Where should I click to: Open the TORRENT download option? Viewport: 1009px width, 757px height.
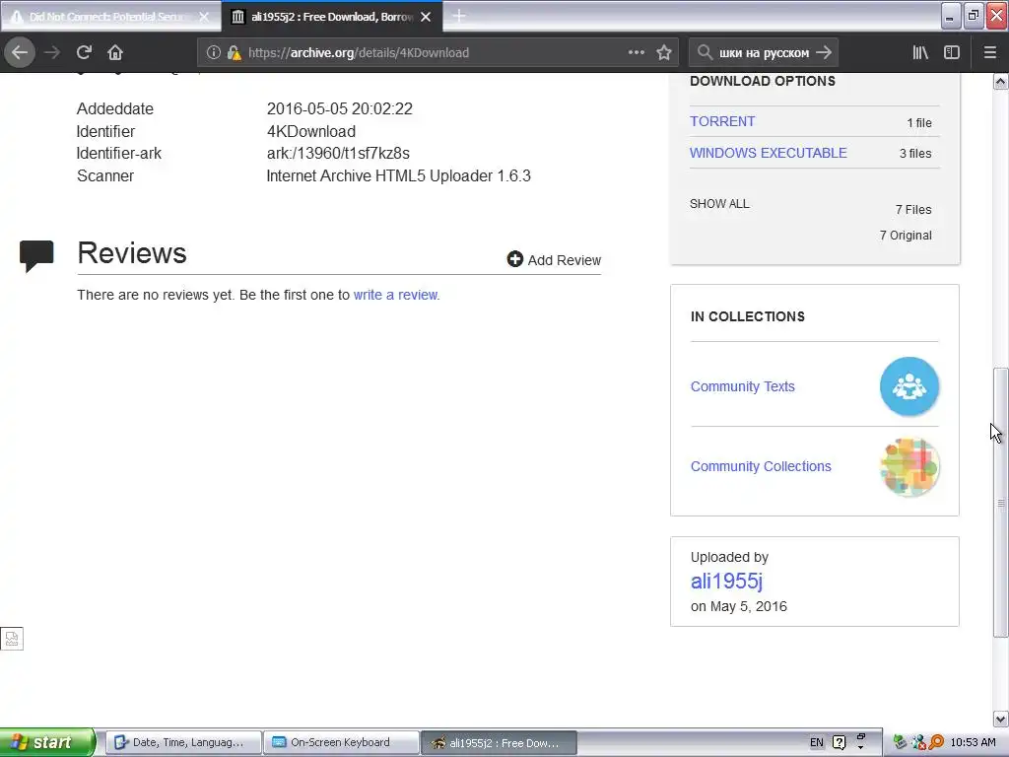pyautogui.click(x=722, y=121)
